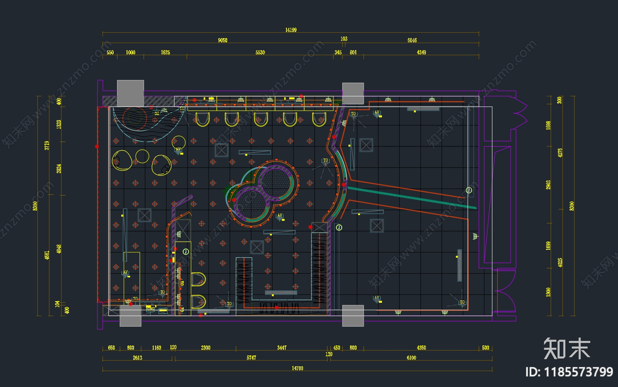Select the 4025 vertical dimension
618x387 pixels.
560,263
